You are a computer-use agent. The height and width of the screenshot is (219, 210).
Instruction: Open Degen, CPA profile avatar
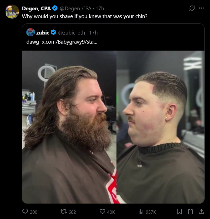12,12
